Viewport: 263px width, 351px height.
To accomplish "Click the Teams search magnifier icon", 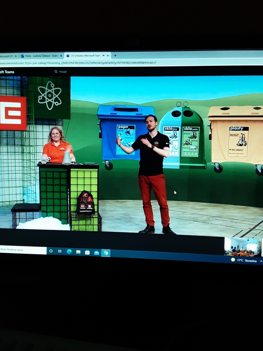I will [56, 72].
